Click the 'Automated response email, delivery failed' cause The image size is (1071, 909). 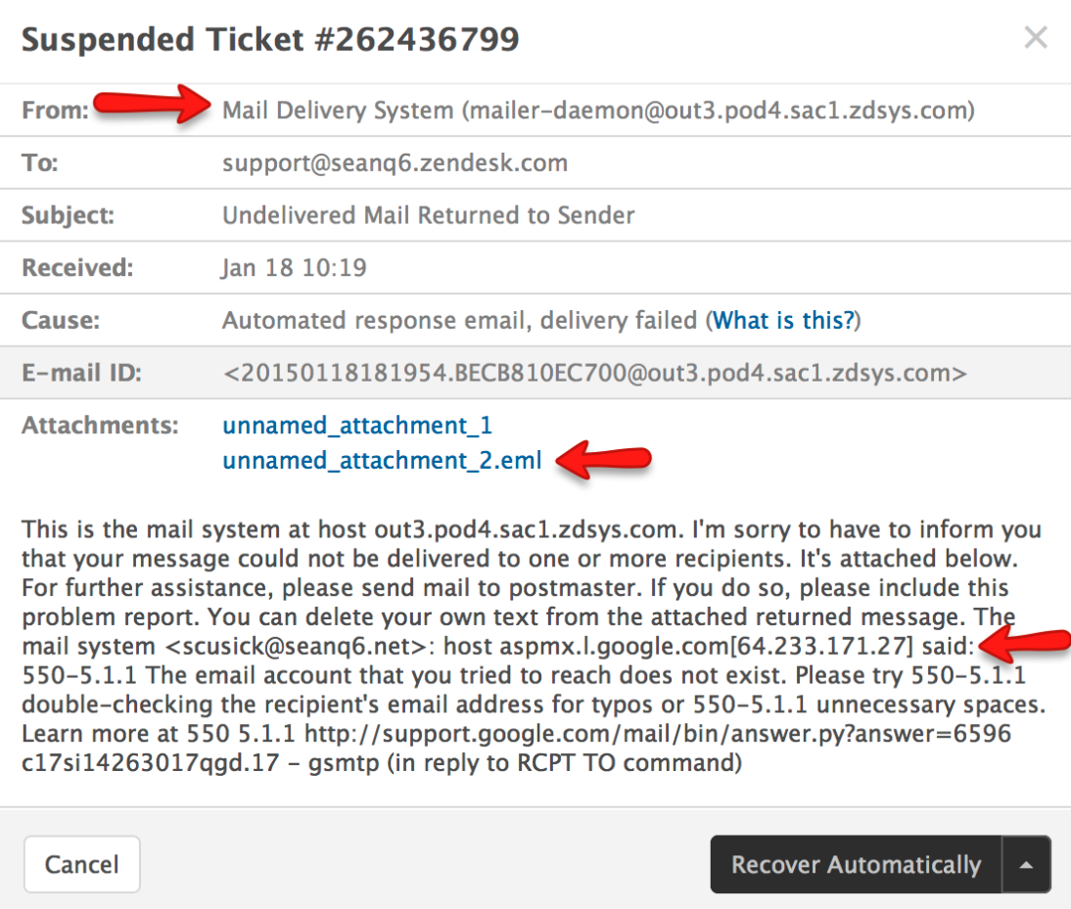pos(459,320)
